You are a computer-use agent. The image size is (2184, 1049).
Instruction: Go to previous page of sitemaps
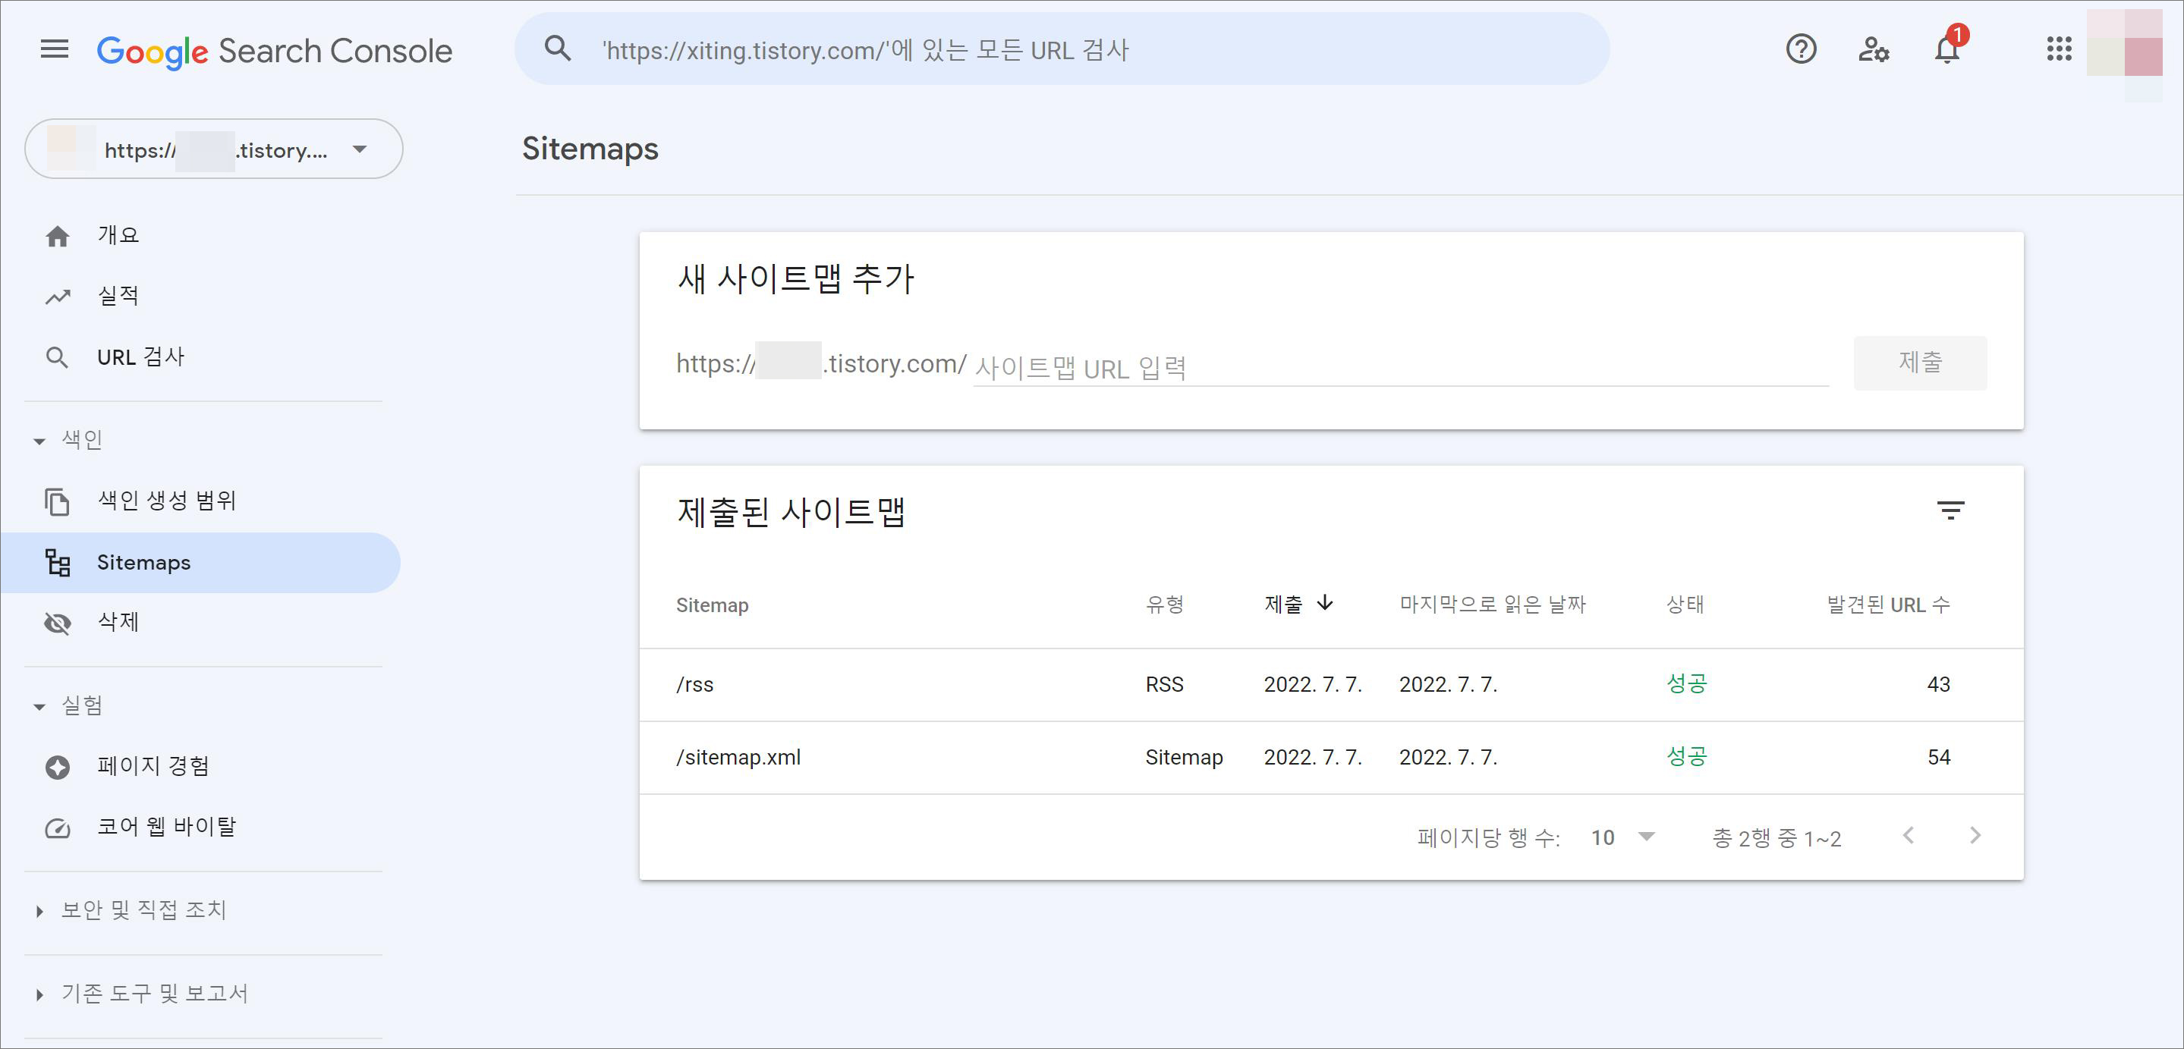tap(1909, 835)
